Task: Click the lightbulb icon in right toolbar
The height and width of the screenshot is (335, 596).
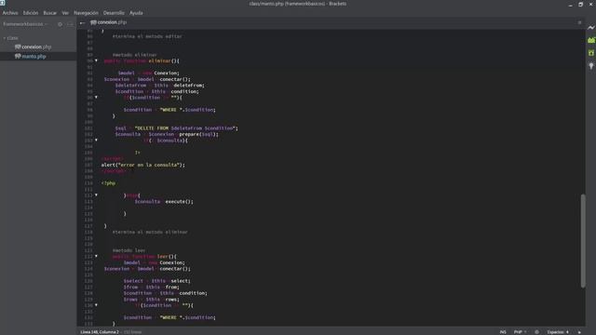Action: click(x=591, y=66)
